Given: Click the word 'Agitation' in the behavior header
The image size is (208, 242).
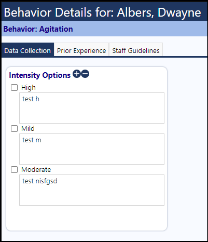Looking at the screenshot, I should tap(56, 29).
